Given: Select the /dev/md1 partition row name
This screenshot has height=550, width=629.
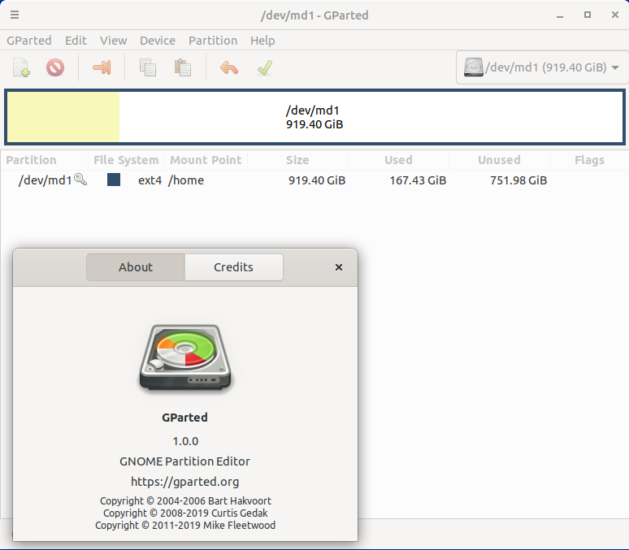Looking at the screenshot, I should point(45,180).
